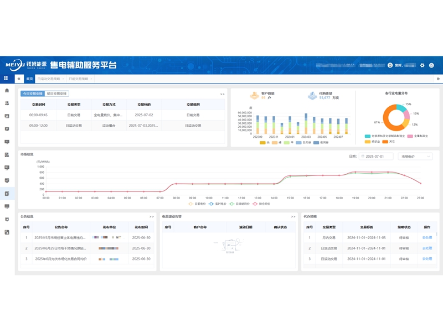Image resolution: width=443 pixels, height=332 pixels.
Task: Click the settings gear icon in header
Action: [423, 65]
